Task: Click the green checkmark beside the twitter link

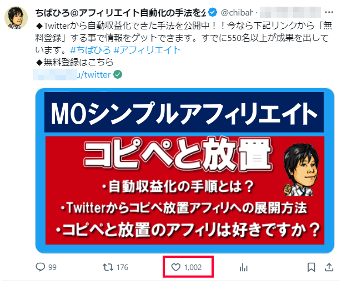Action: [x=118, y=75]
